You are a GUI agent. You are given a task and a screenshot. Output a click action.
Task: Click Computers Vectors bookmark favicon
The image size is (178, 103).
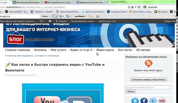coord(108,12)
